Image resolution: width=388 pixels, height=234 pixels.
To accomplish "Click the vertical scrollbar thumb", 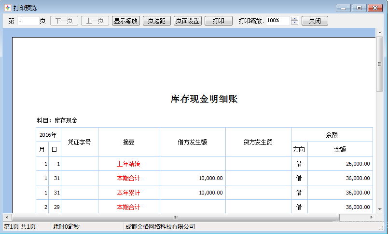I will (x=379, y=64).
